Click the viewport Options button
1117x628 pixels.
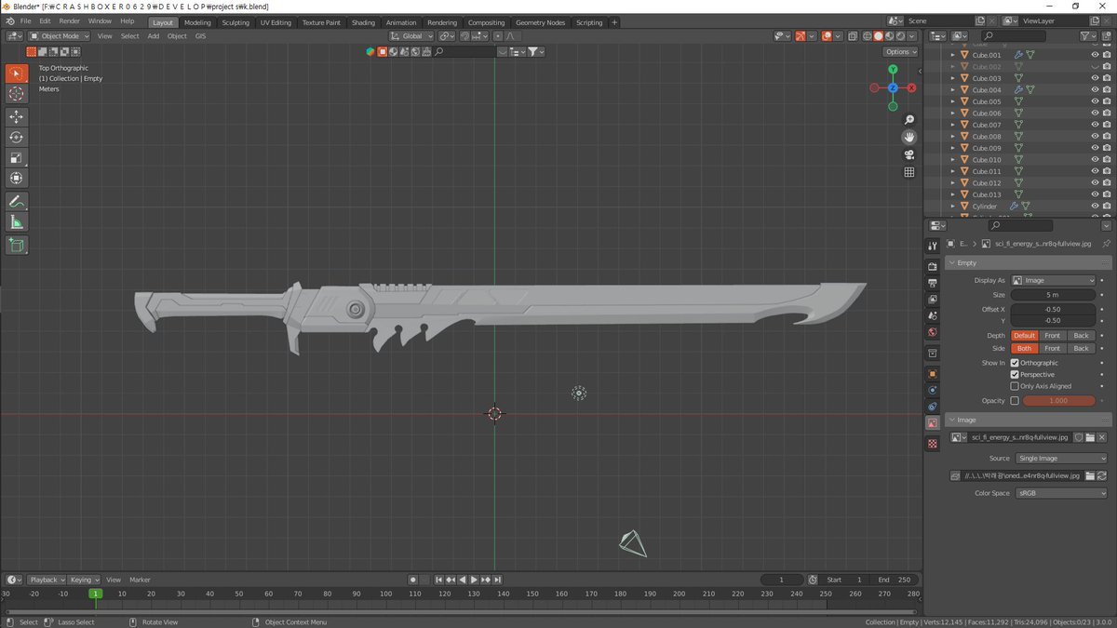point(899,52)
